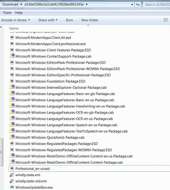Select Microsoft-Windows-RetailDemo-OfflineContent-Content-Package.cab name

pos(69,162)
